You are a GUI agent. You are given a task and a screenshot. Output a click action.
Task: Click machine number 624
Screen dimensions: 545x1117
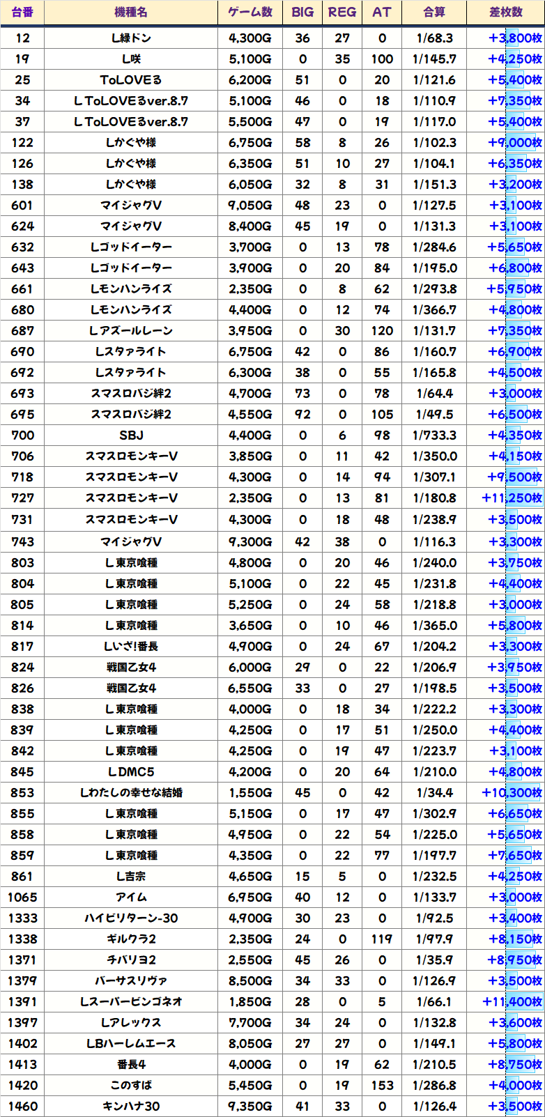pos(22,226)
